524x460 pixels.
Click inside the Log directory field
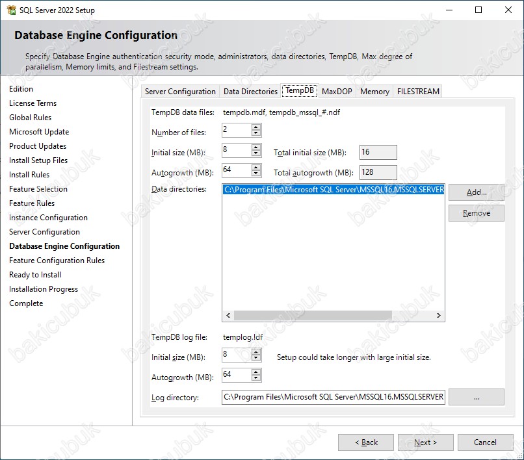tap(333, 397)
